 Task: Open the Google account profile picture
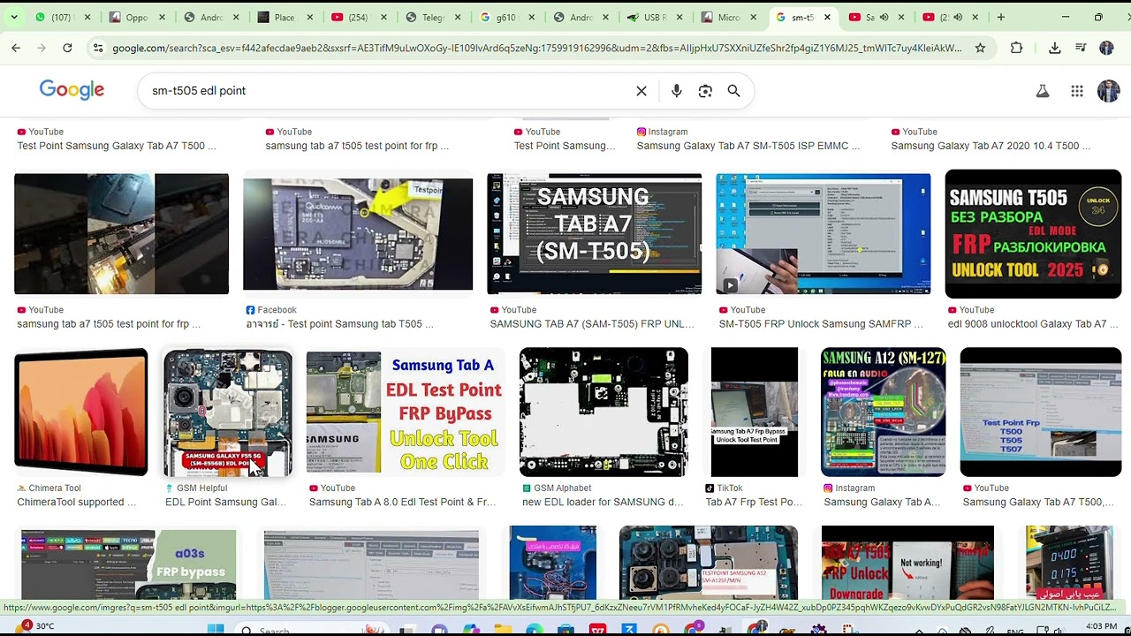tap(1108, 90)
